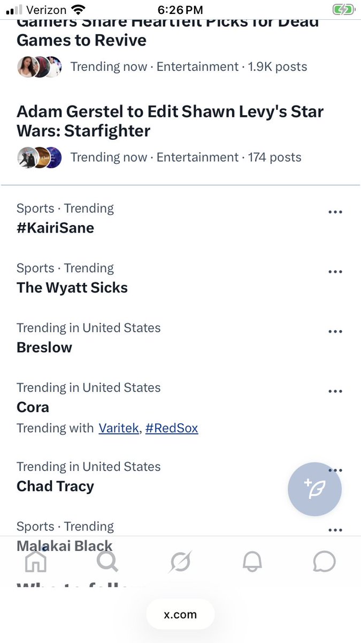Tap avatars beside Starfighter story
361x643 pixels.
point(40,158)
